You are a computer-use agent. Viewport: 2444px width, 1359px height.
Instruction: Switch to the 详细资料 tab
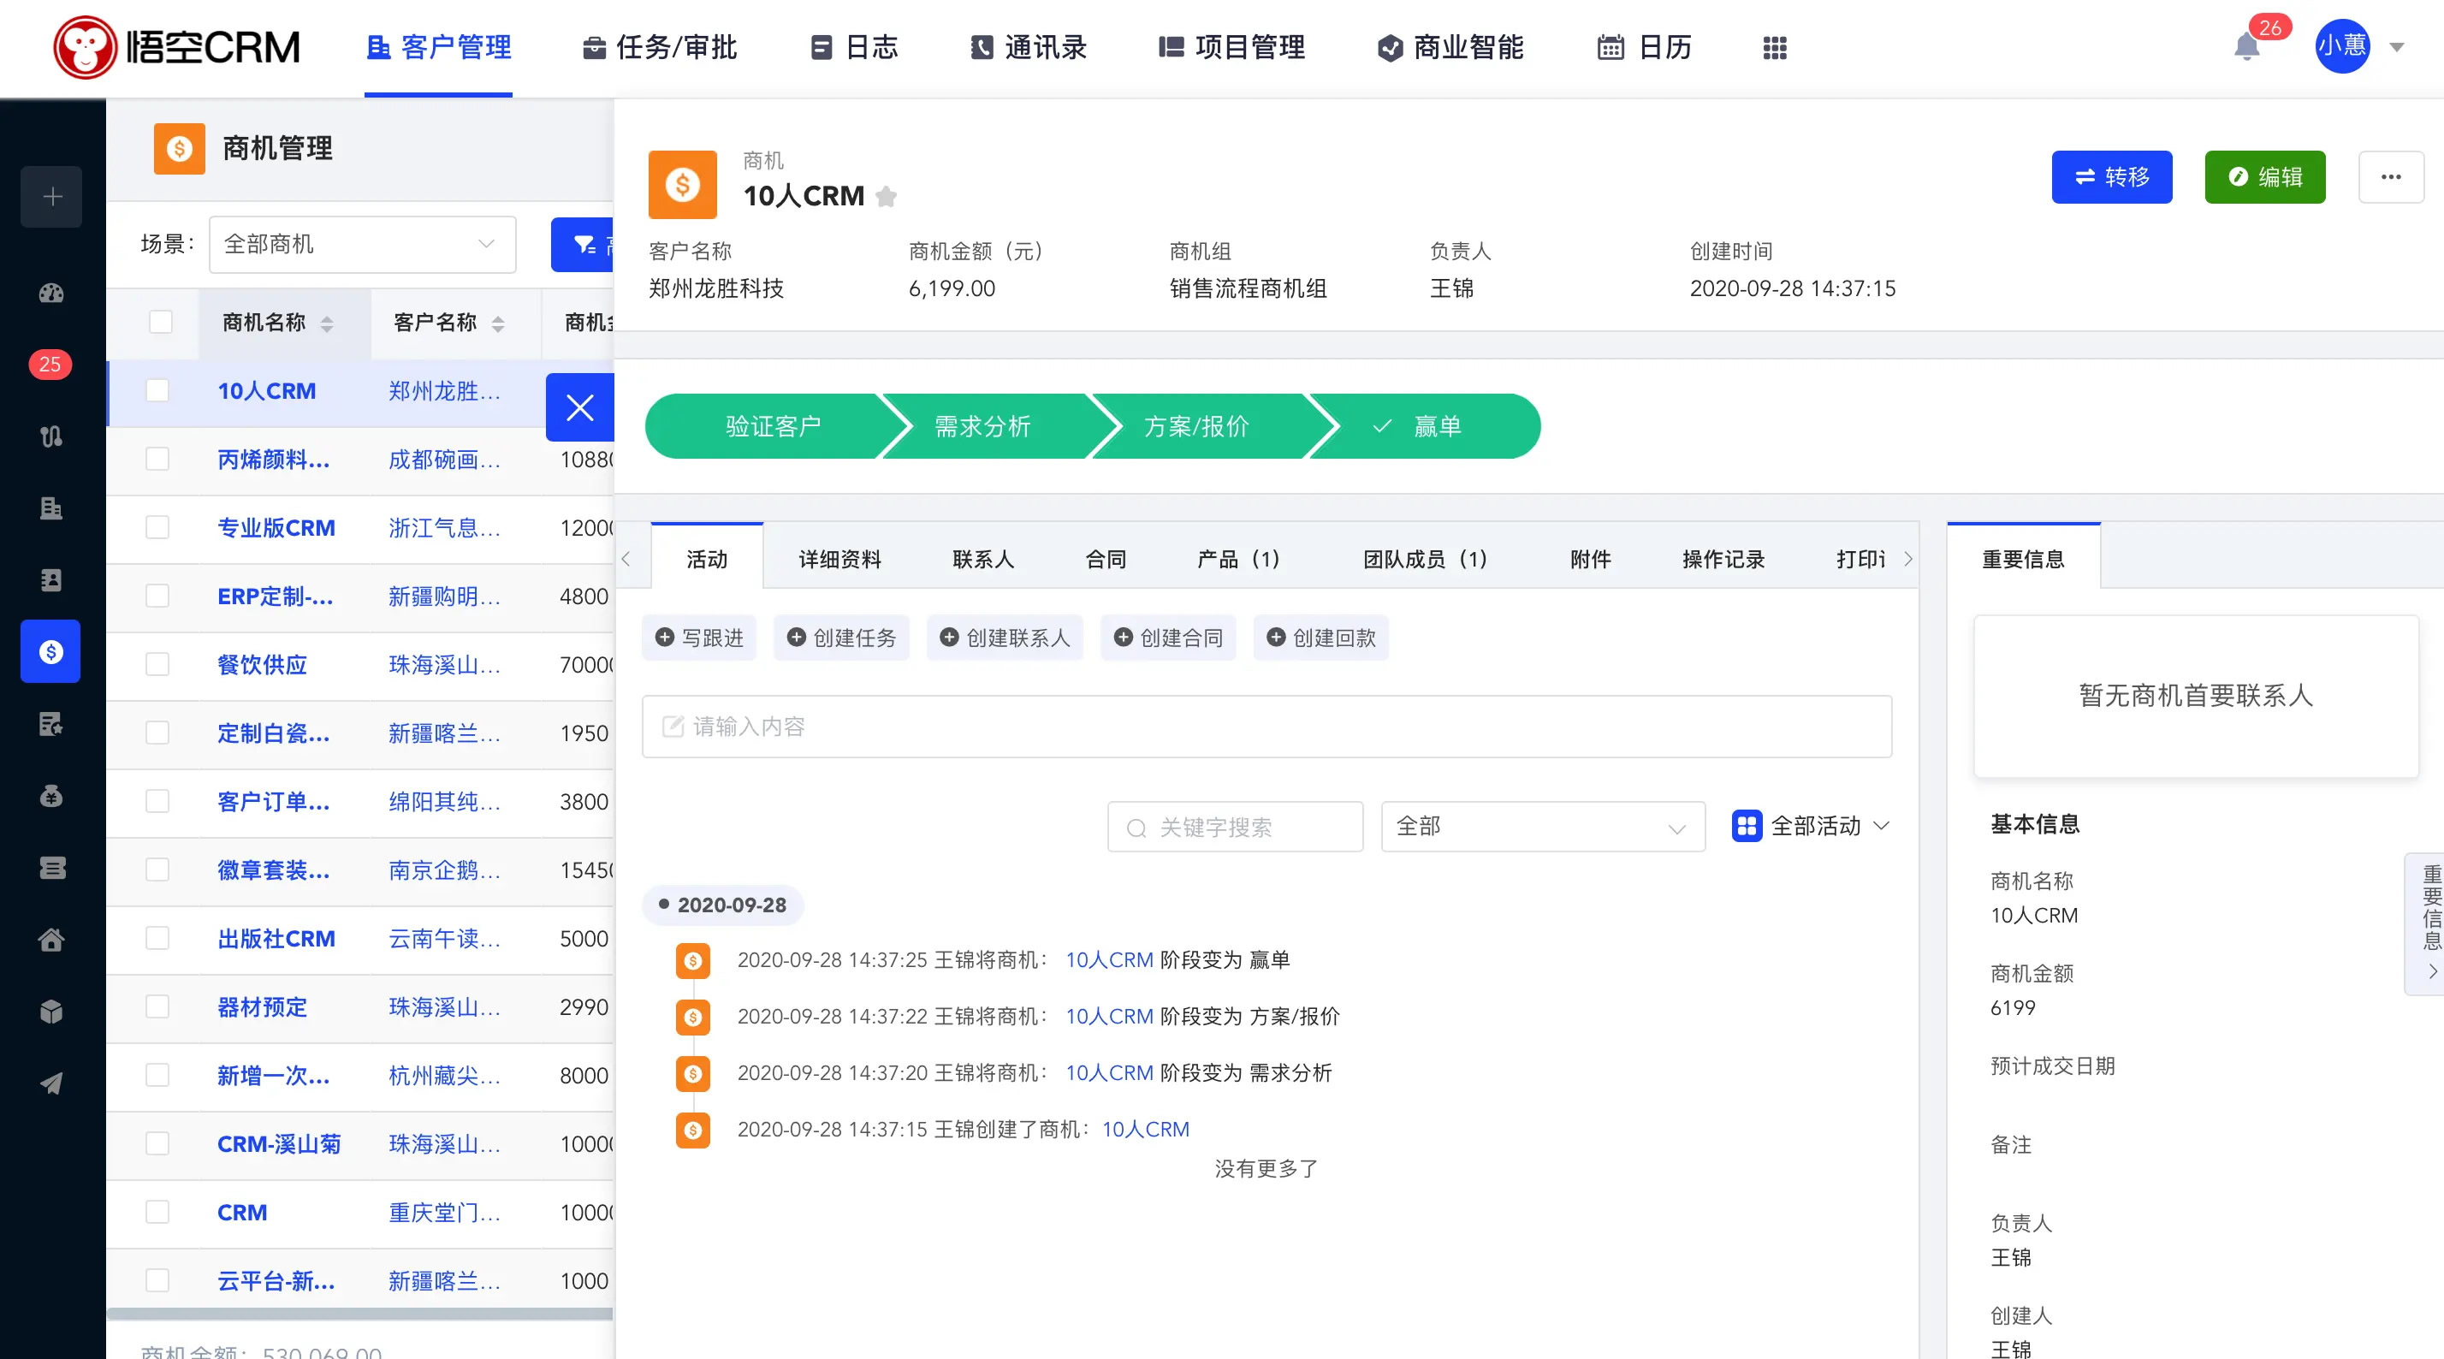point(839,559)
